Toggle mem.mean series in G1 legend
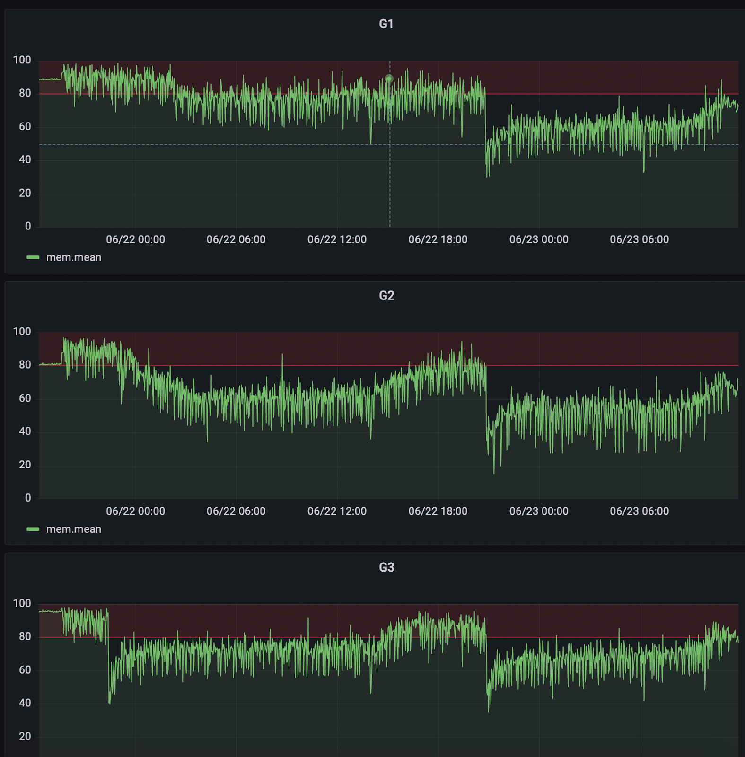 pyautogui.click(x=74, y=258)
